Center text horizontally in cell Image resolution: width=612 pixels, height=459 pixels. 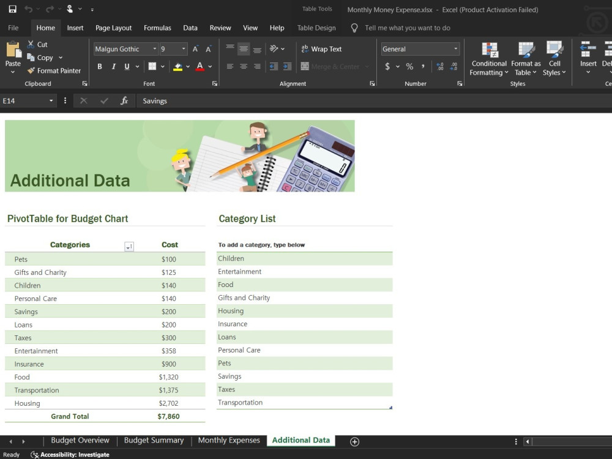pyautogui.click(x=243, y=66)
